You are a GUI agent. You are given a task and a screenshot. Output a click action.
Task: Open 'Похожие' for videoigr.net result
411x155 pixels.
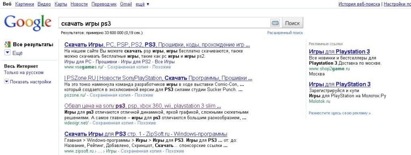pos(147,123)
